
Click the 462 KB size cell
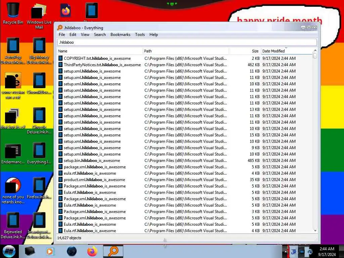[254, 65]
